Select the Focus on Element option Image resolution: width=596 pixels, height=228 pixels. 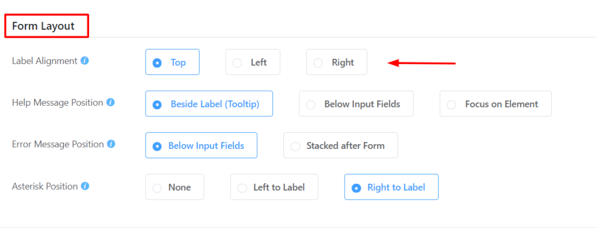[496, 104]
